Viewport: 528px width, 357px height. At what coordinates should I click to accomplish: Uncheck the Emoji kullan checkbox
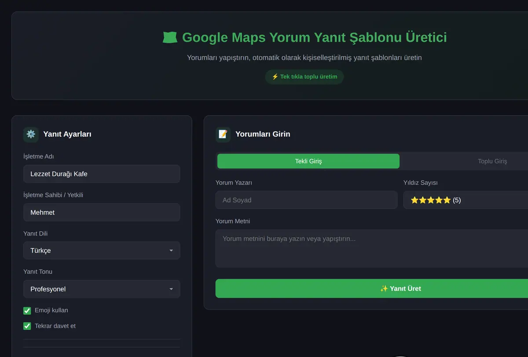click(x=27, y=311)
